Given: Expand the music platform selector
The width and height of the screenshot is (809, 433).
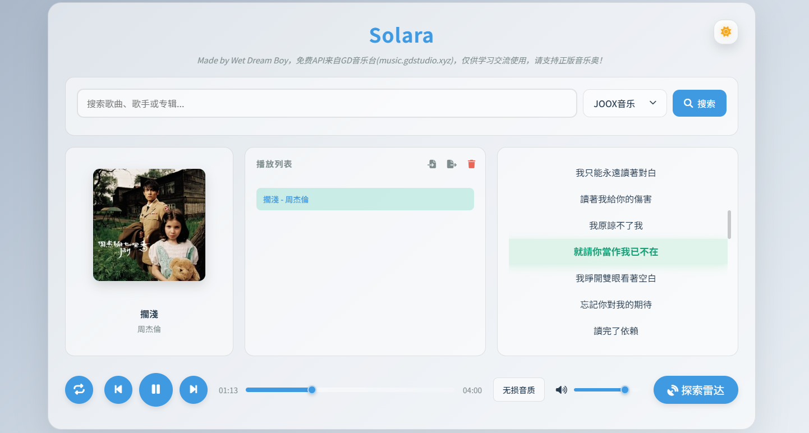Looking at the screenshot, I should point(624,103).
